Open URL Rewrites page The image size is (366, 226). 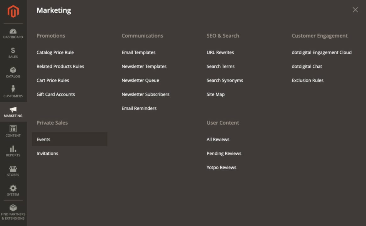pos(220,52)
